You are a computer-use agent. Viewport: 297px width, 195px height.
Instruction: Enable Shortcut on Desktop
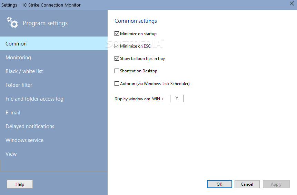point(117,71)
